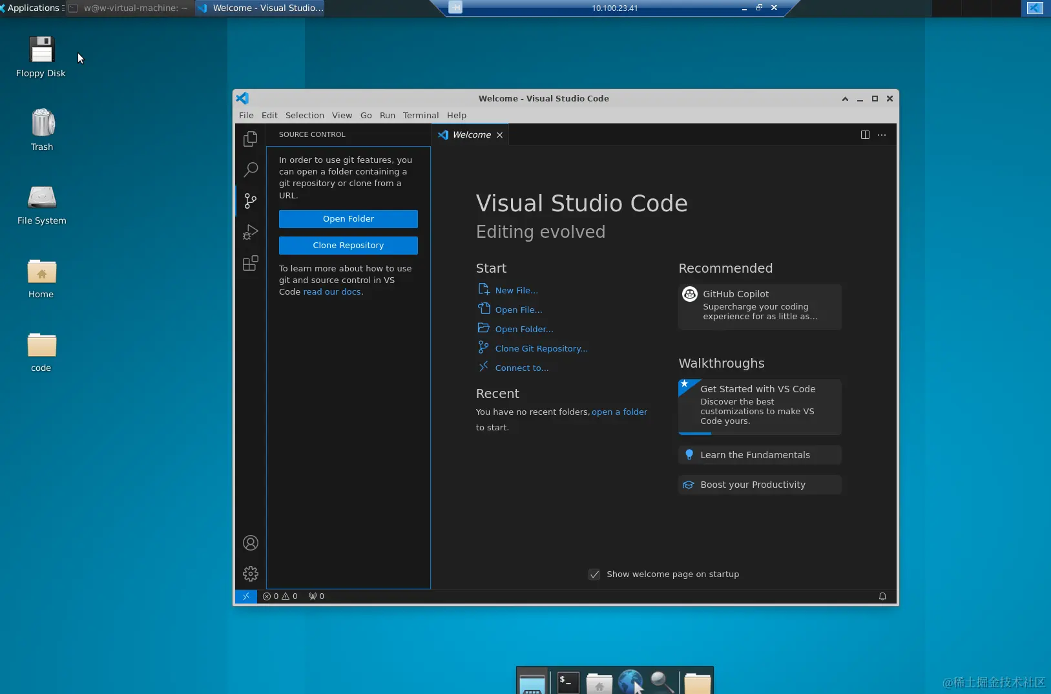Screen dimensions: 1051x694
Task: Open the Accounts menu icon
Action: 251,543
